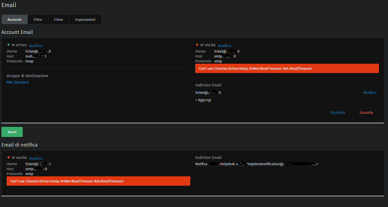Edit the ticket@ Indirizzo Email entry via Modifica
The width and height of the screenshot is (388, 207).
(x=370, y=93)
